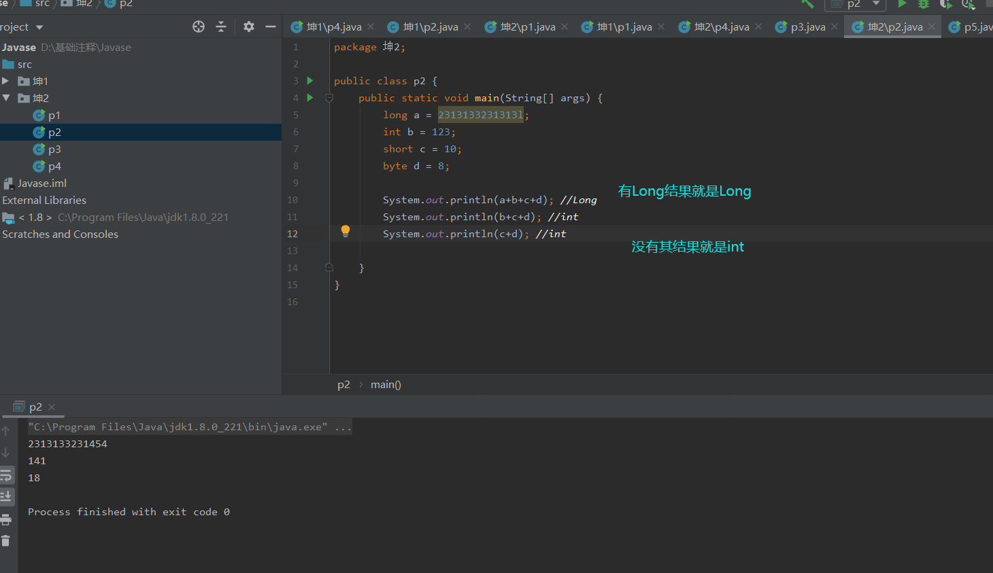Build the project with the hammer icon
The width and height of the screenshot is (993, 573).
[807, 3]
